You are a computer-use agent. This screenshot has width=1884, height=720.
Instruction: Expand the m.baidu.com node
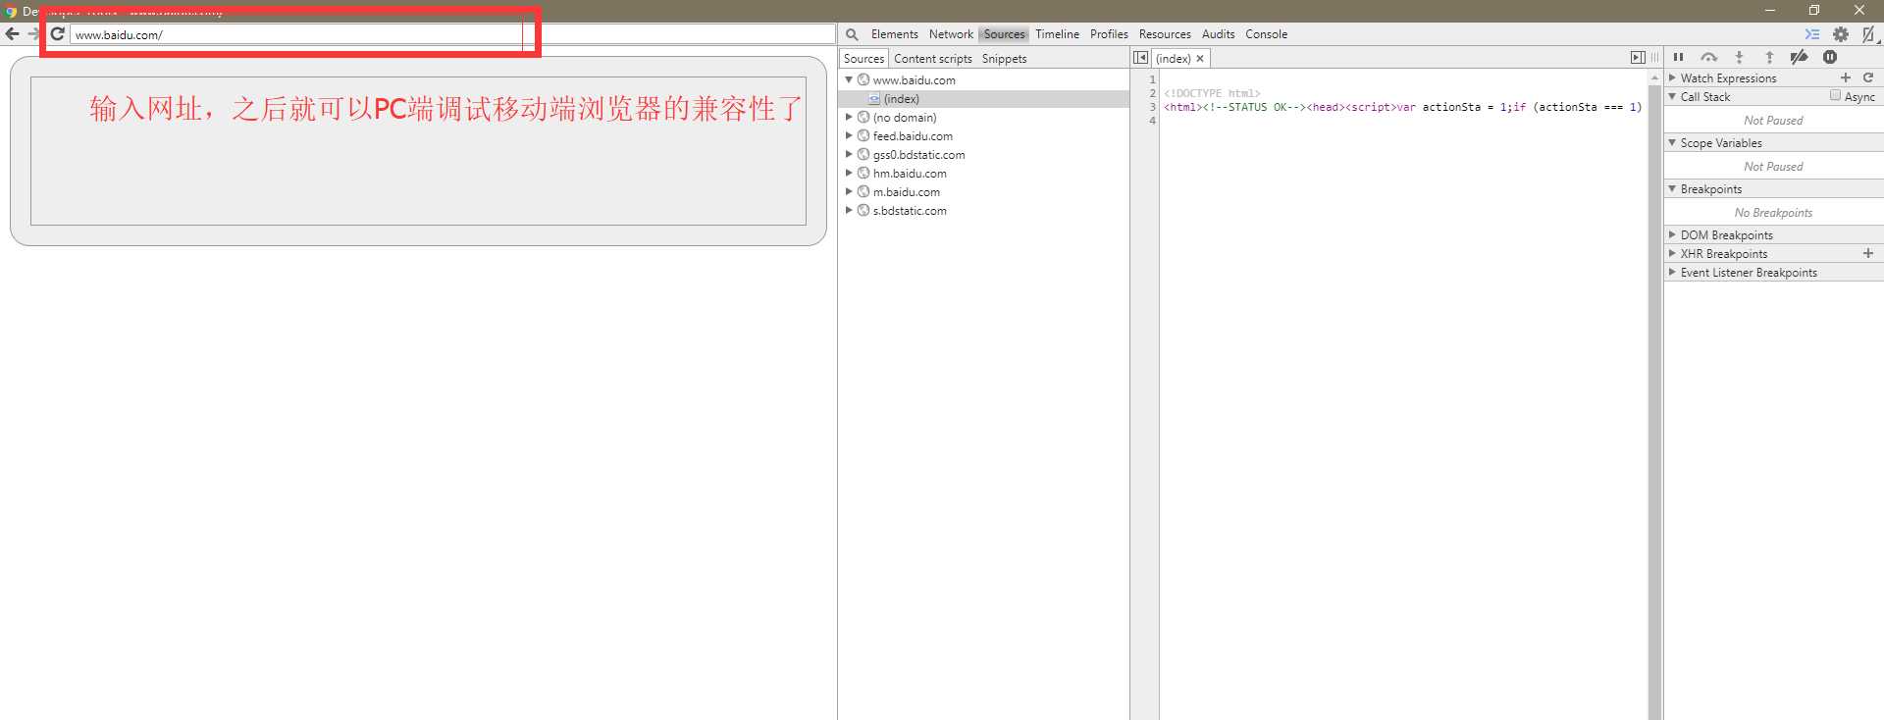(x=849, y=191)
